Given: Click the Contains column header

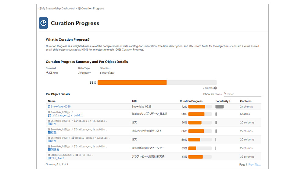Looking at the screenshot, I should [x=246, y=101].
